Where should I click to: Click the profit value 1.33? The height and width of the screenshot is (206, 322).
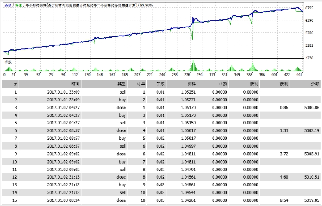tap(284, 130)
